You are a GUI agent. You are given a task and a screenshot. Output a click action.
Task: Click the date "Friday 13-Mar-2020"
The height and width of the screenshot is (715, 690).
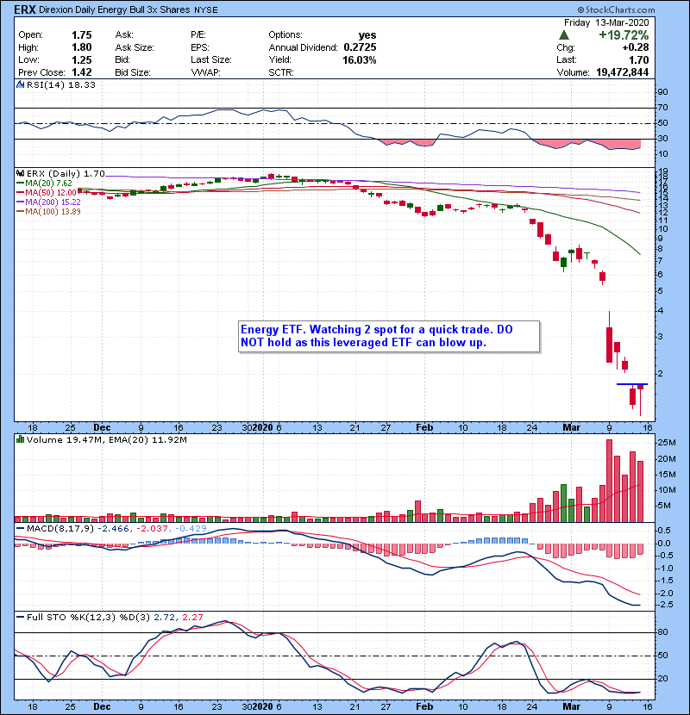pos(606,22)
